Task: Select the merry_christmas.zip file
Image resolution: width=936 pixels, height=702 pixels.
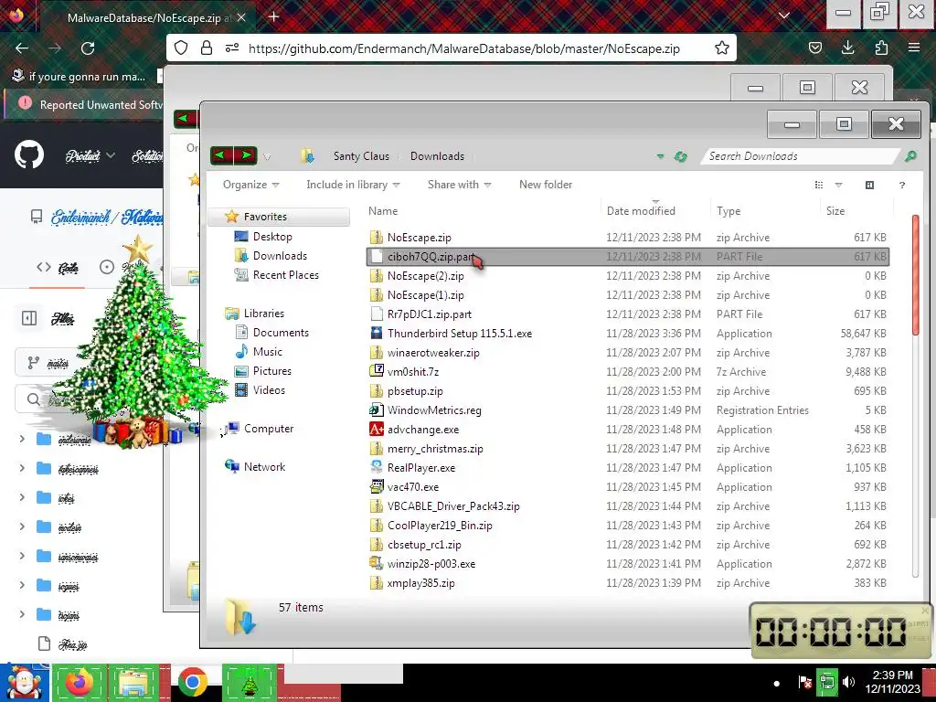Action: point(627,448)
